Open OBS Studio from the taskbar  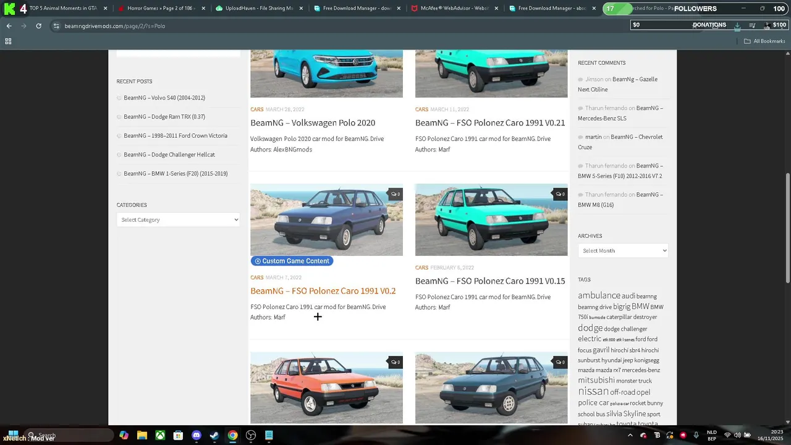pyautogui.click(x=251, y=435)
